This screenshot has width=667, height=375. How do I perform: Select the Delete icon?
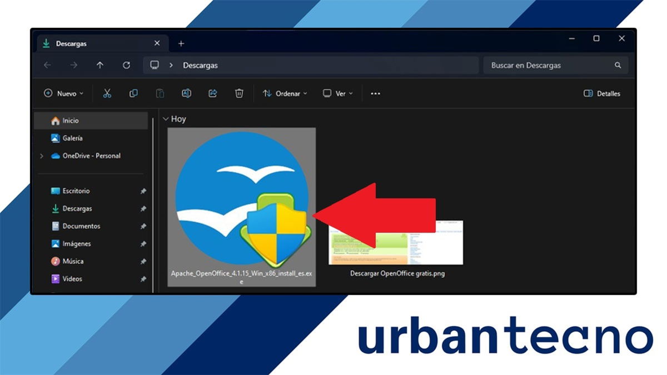[239, 93]
